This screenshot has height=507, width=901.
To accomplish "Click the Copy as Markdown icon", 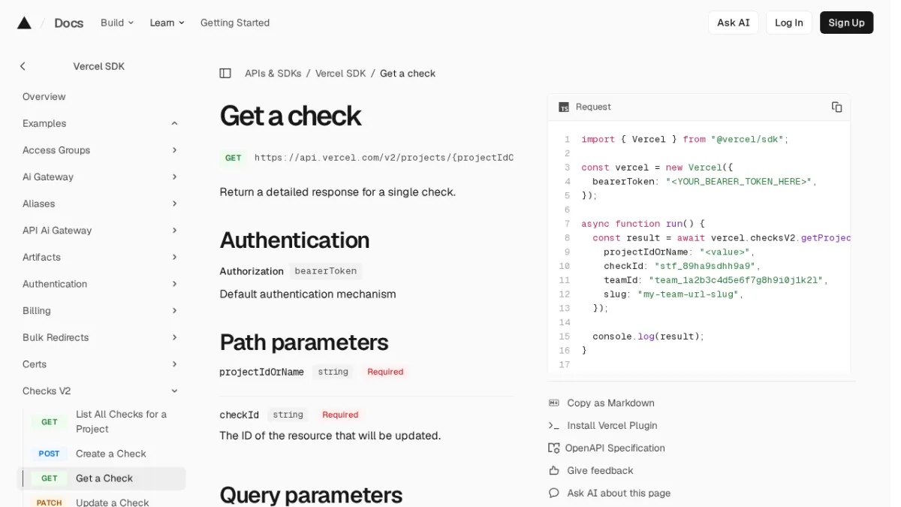I will (x=554, y=403).
